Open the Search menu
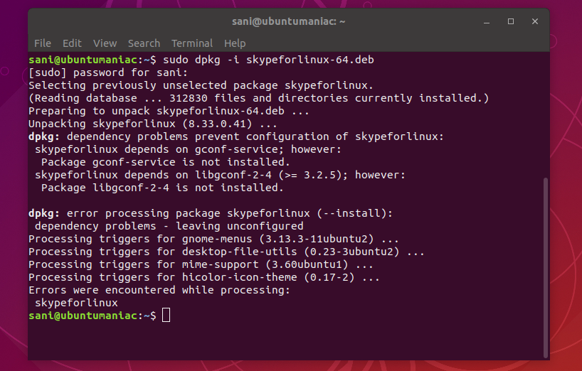This screenshot has width=582, height=371. [144, 43]
